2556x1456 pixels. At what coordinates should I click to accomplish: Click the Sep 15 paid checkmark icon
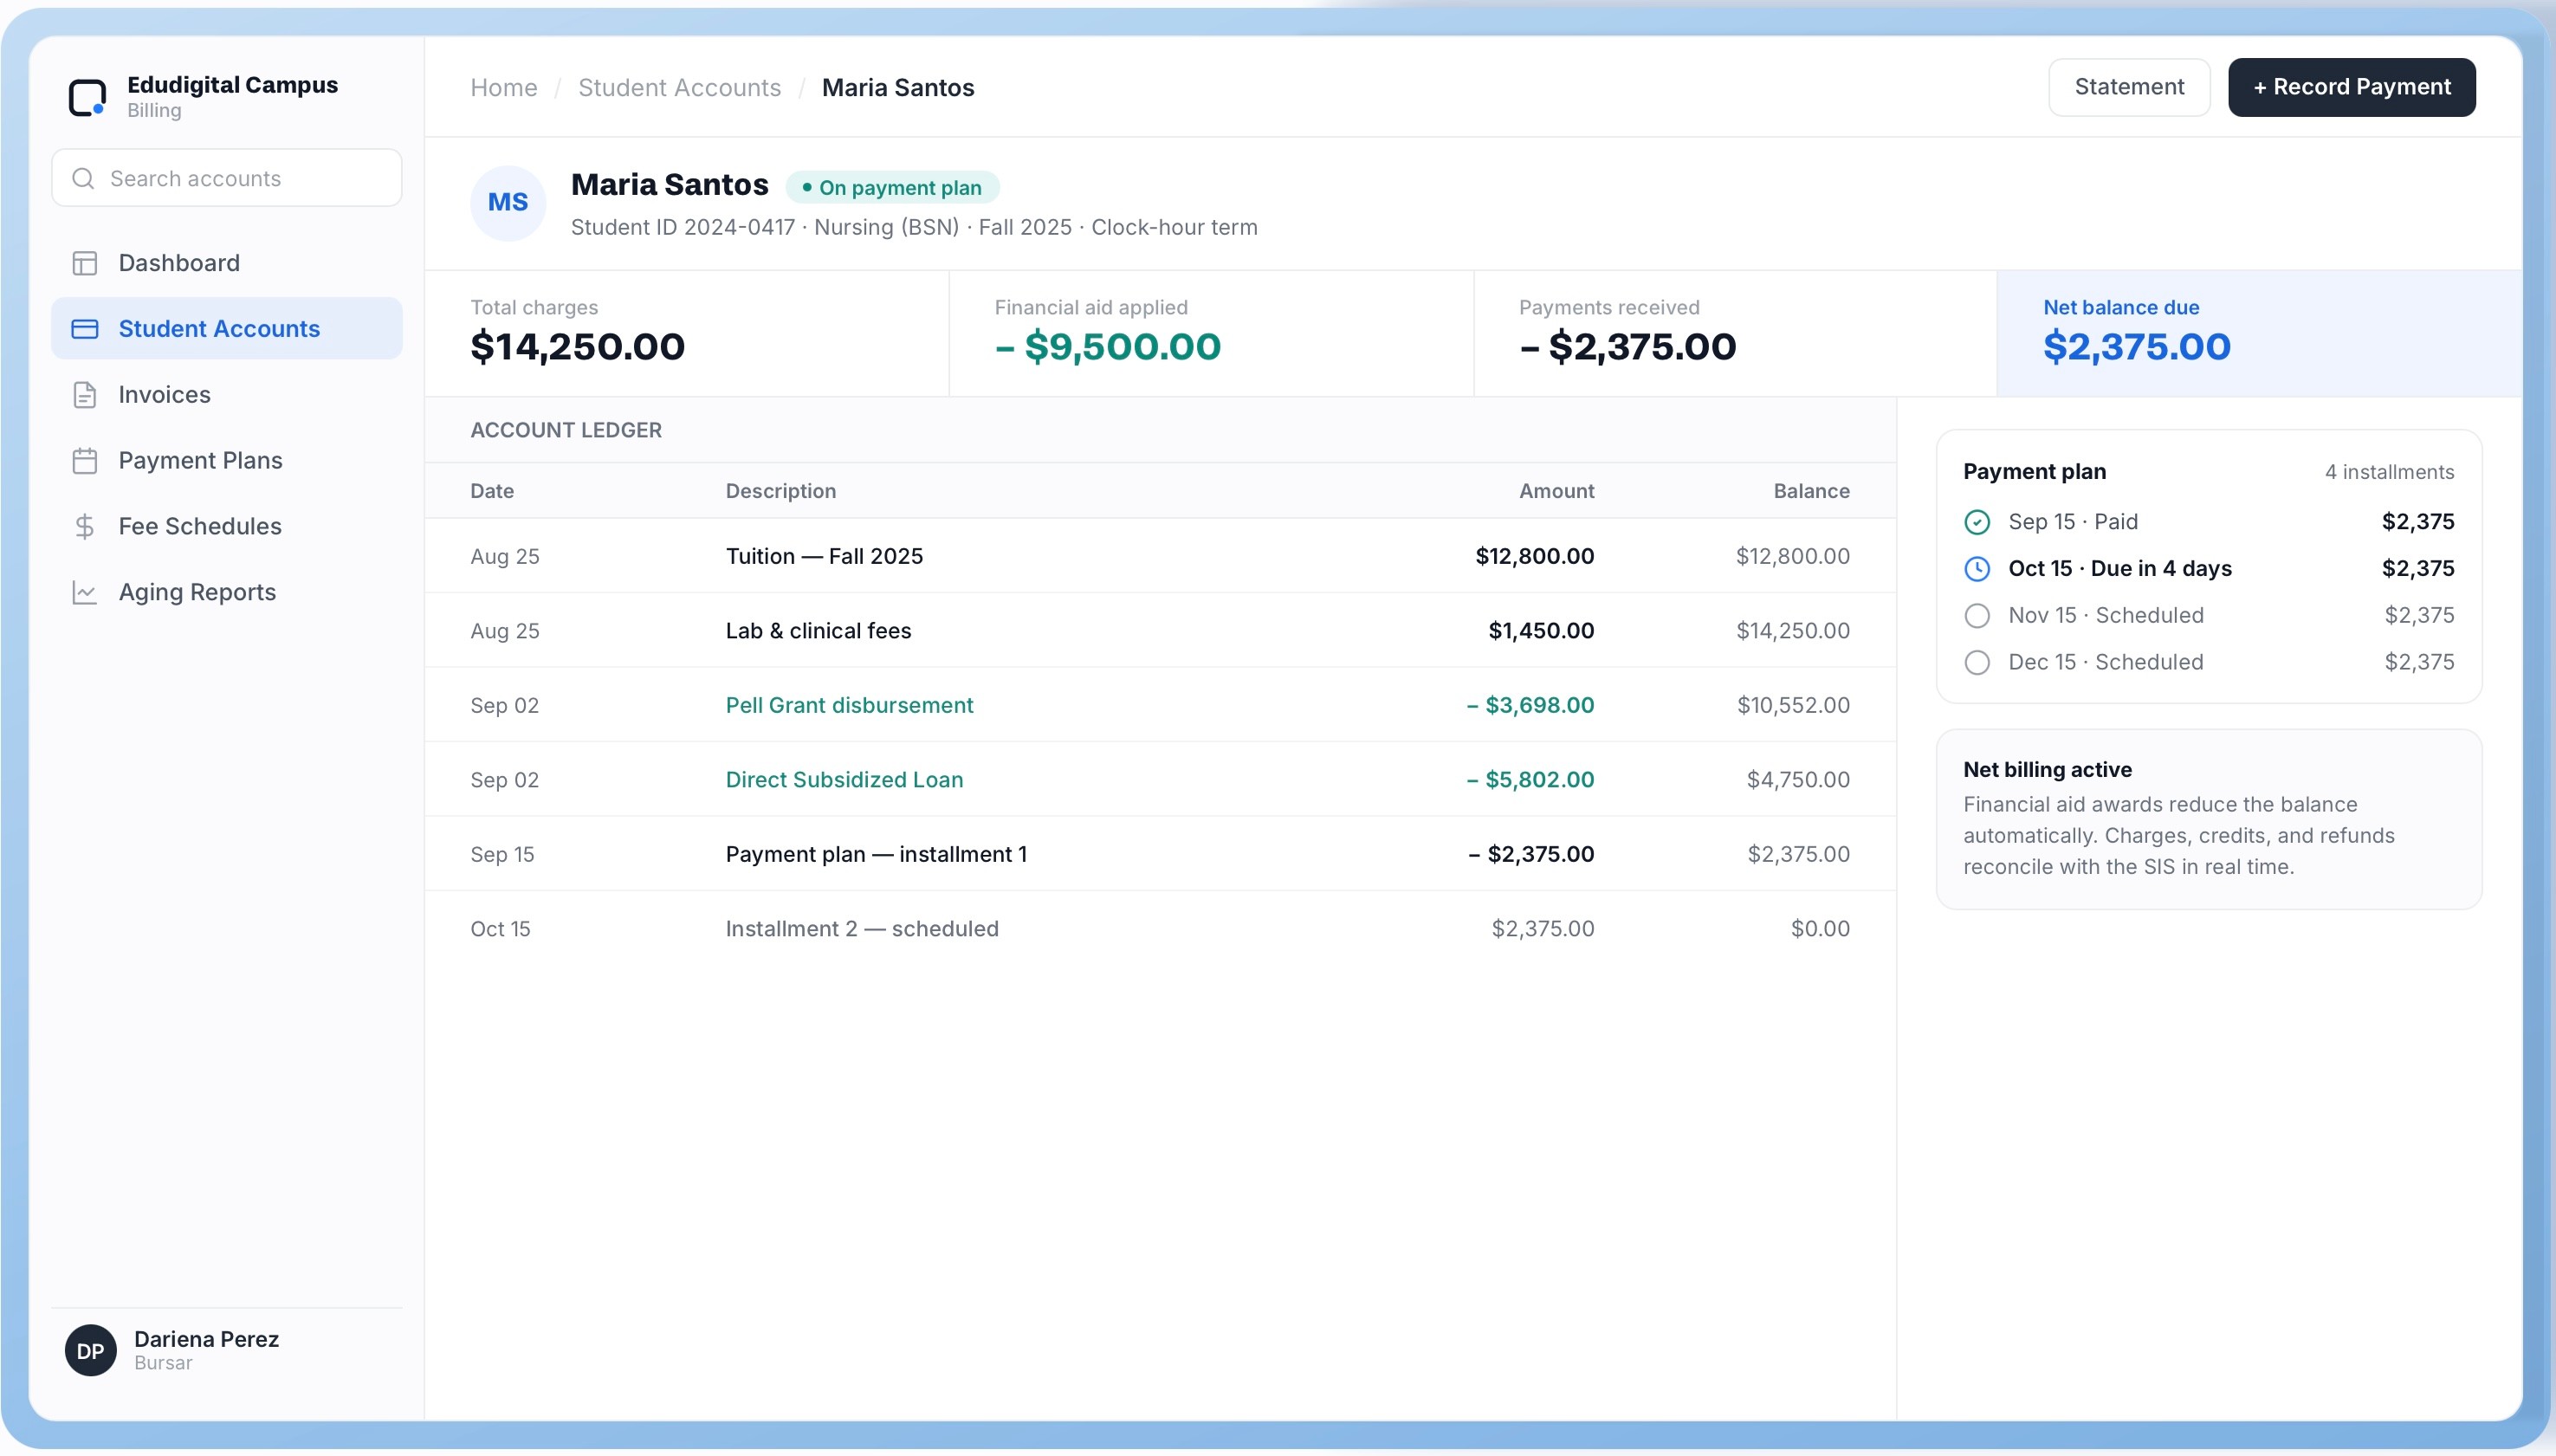(x=1977, y=522)
